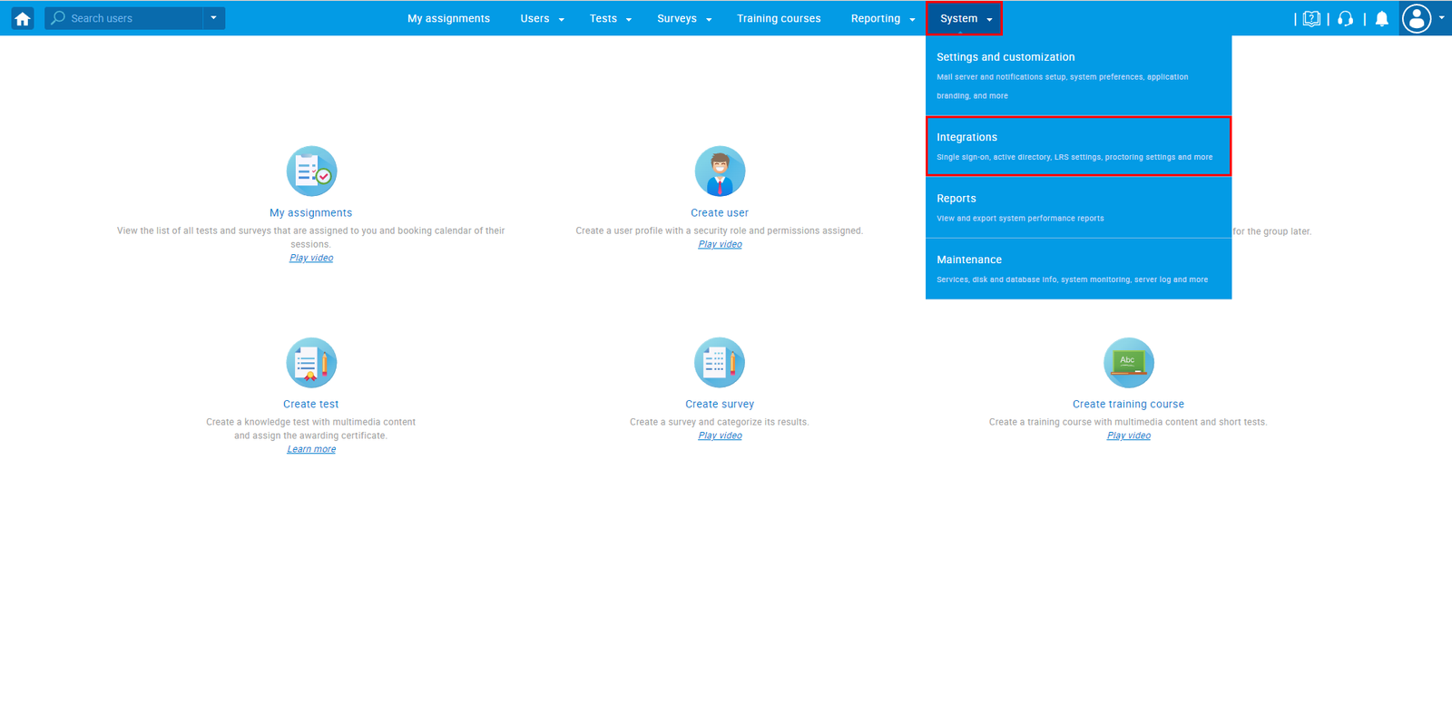The image size is (1452, 705).
Task: Open the help book icon
Action: click(x=1311, y=18)
